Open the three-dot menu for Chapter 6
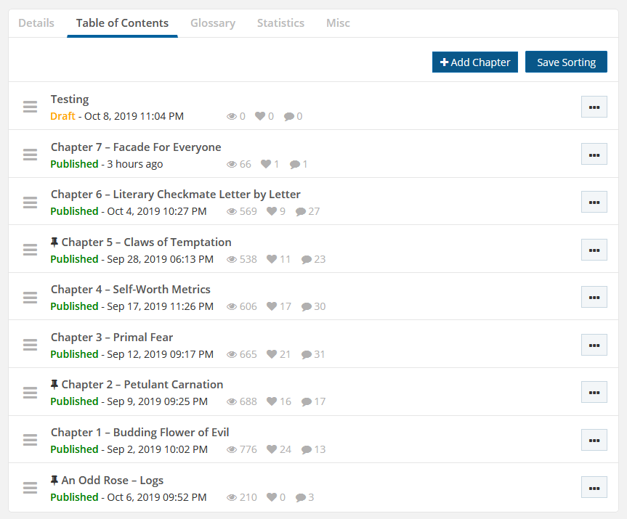The width and height of the screenshot is (627, 519). (594, 202)
